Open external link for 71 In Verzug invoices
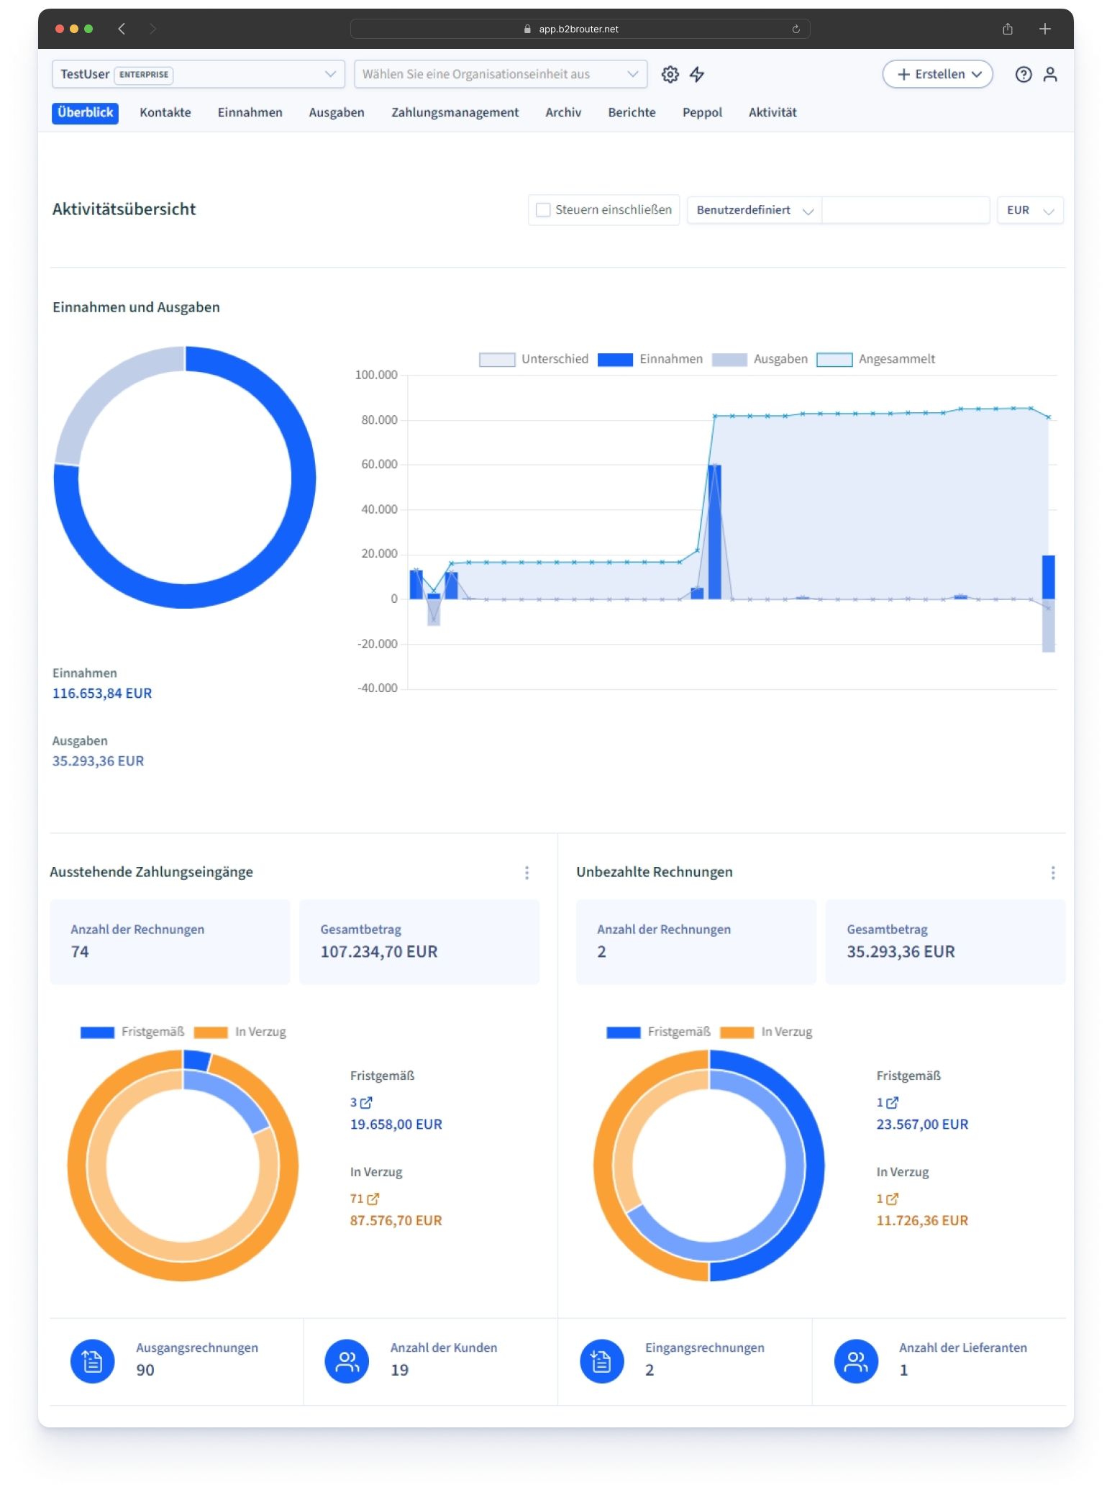 click(x=373, y=1199)
